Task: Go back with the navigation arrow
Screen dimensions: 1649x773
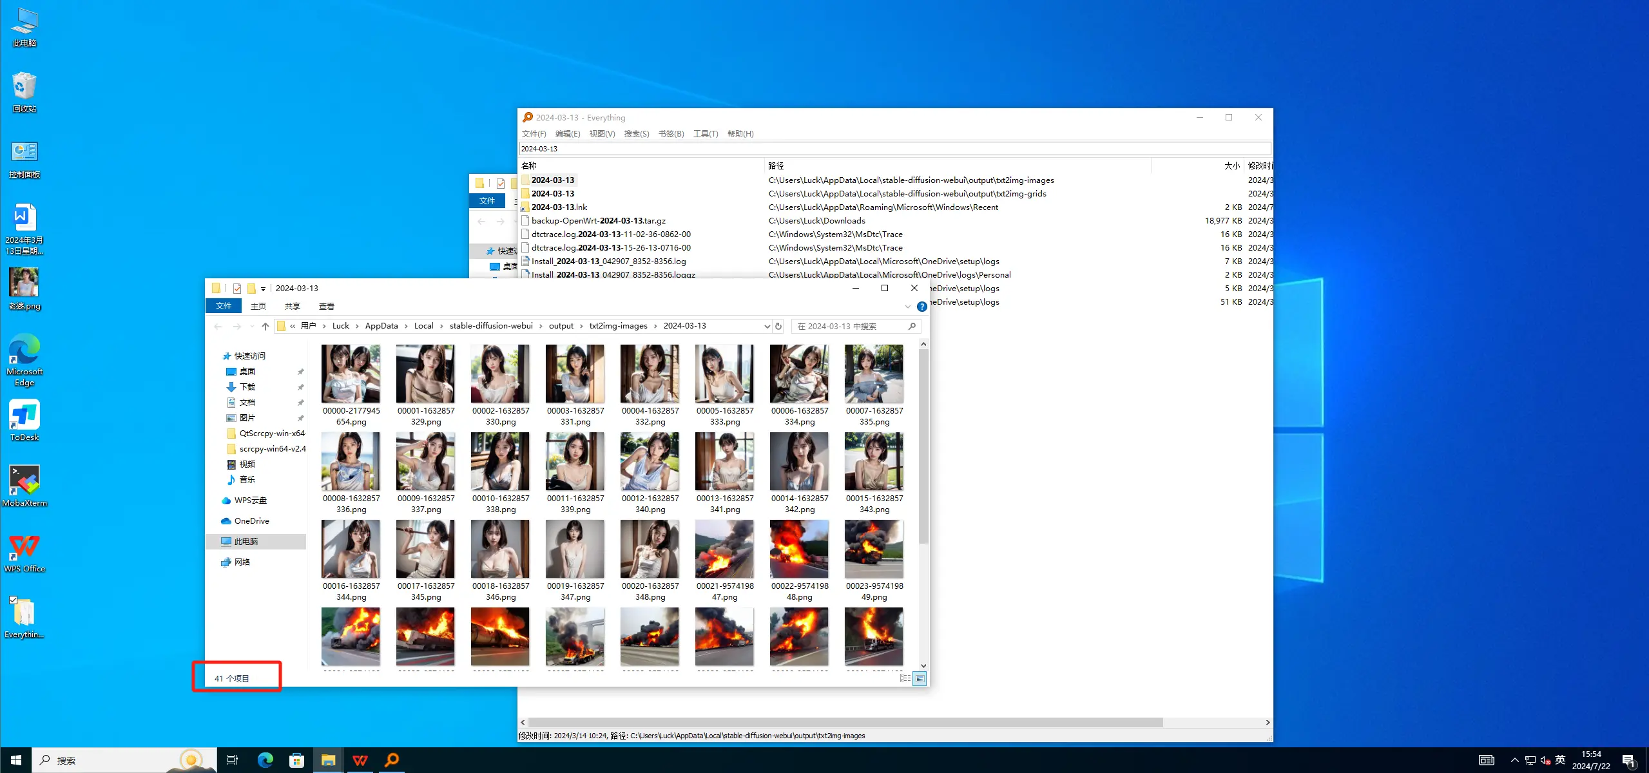Action: [218, 327]
